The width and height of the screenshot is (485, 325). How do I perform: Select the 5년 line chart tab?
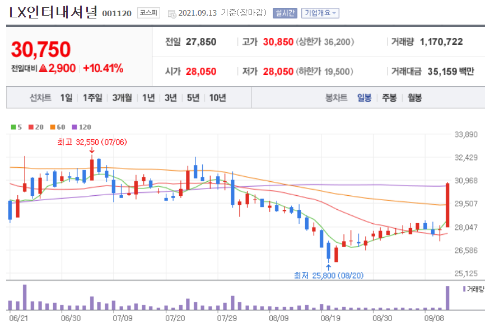tap(193, 98)
